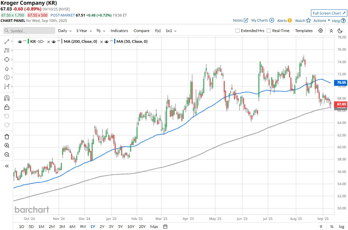The width and height of the screenshot is (348, 230).
Task: Select the text annotation list tool
Action: click(7, 51)
